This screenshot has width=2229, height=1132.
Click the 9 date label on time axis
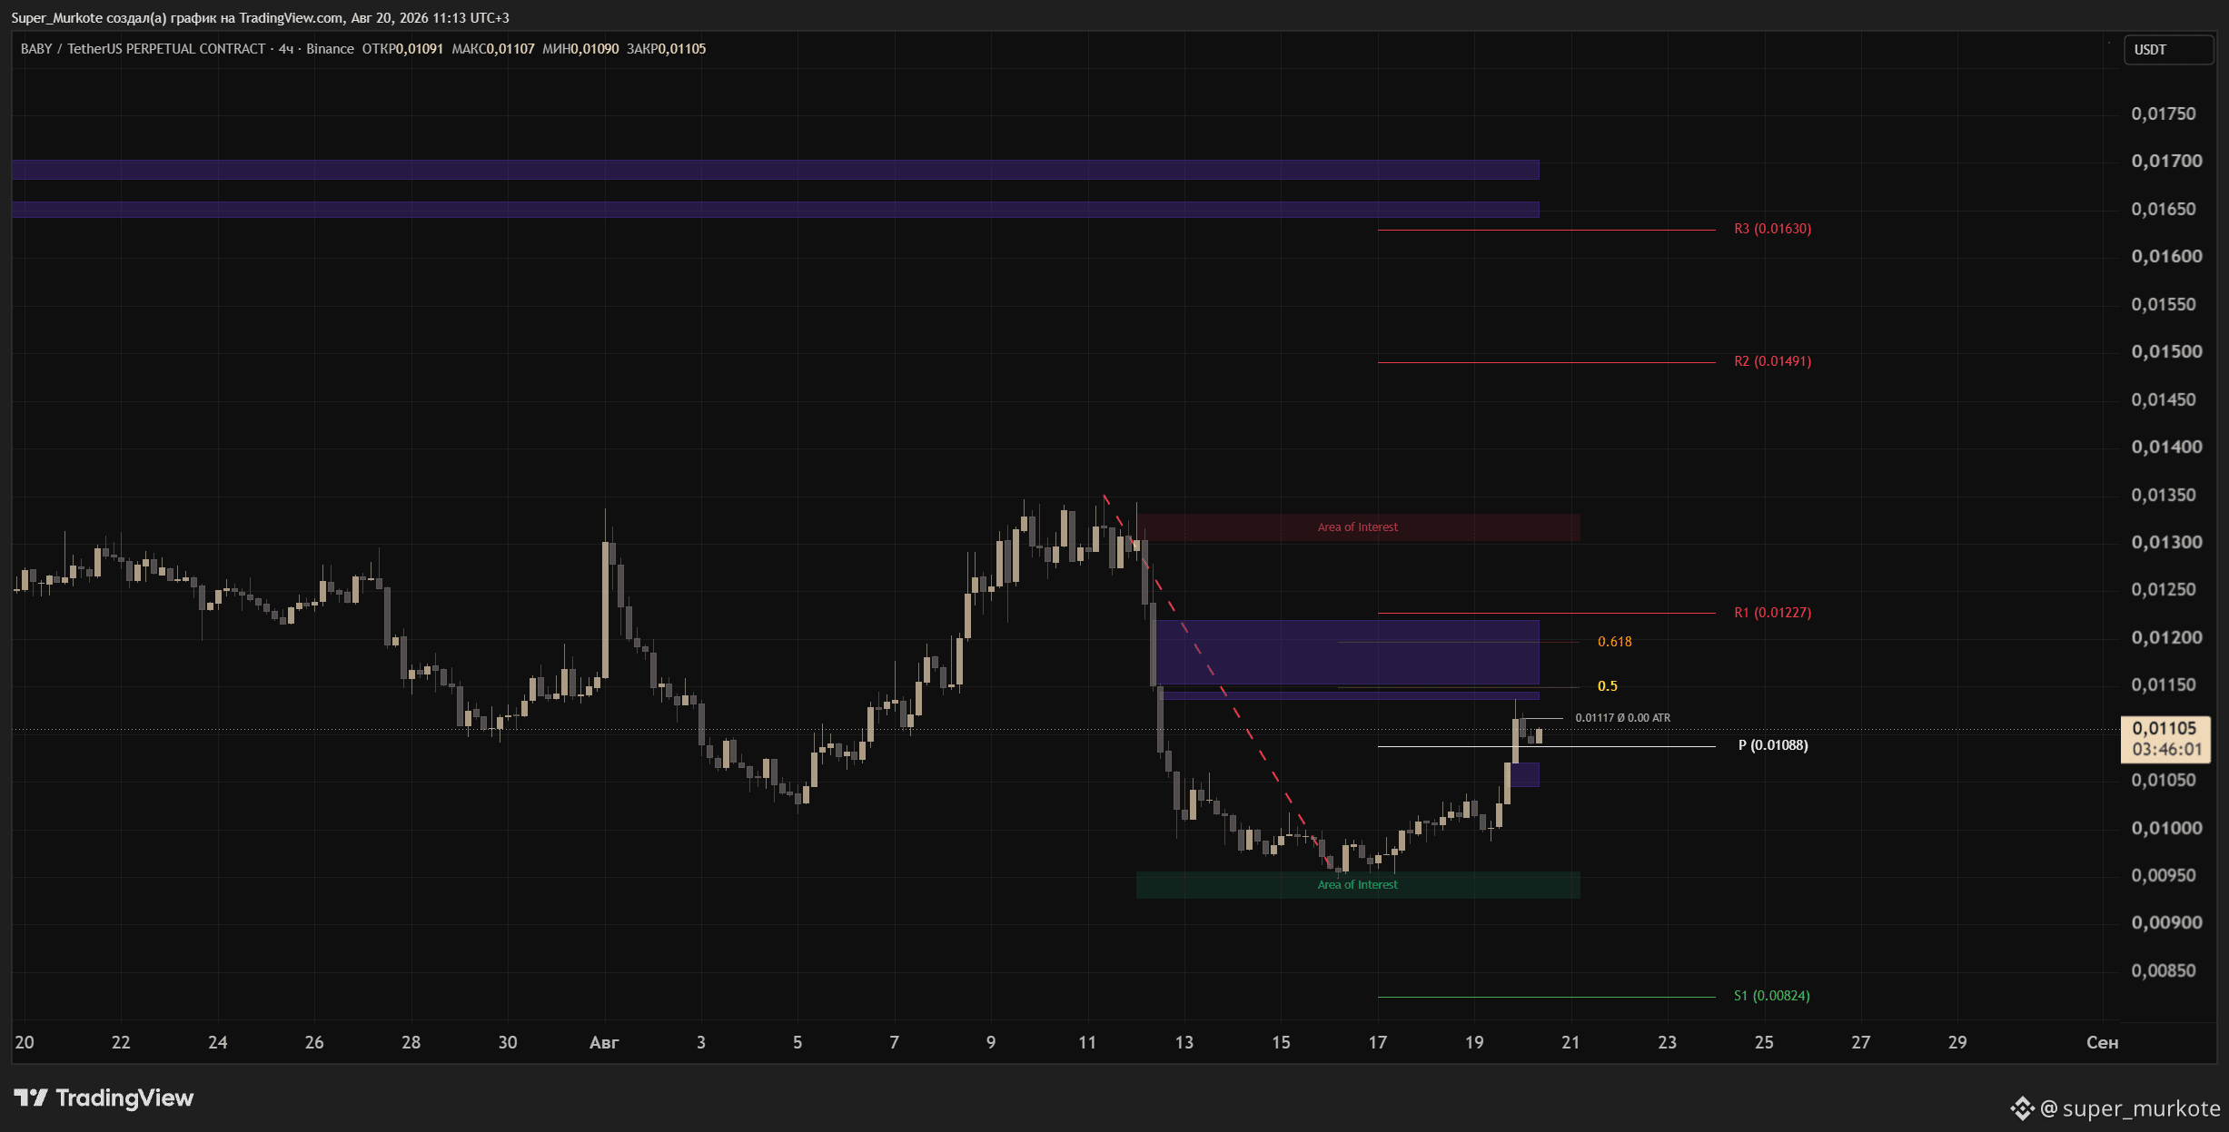991,1043
